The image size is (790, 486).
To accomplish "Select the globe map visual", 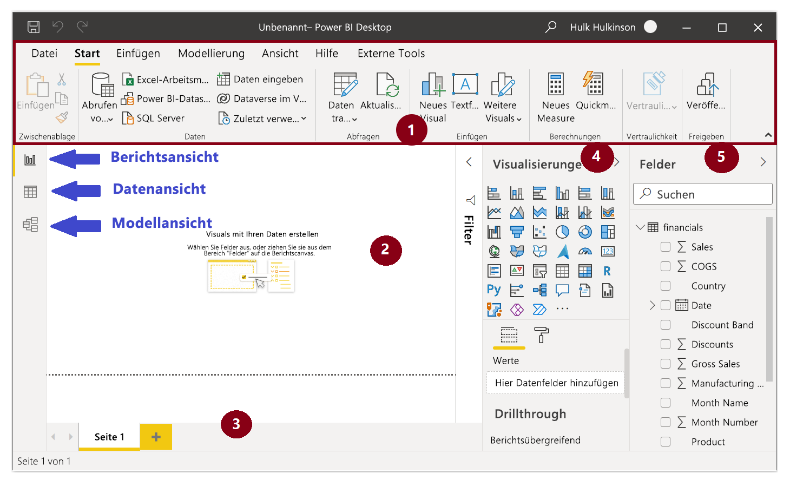I will point(494,251).
